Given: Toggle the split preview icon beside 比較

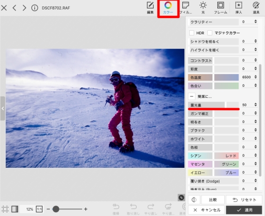Looking at the screenshot, I should [194, 200].
